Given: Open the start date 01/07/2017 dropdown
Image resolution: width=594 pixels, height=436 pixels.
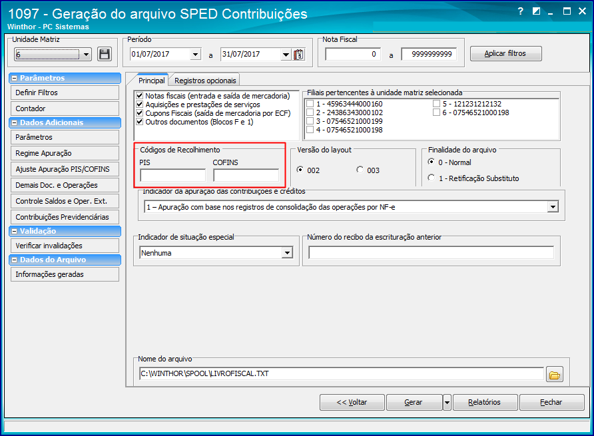Looking at the screenshot, I should pyautogui.click(x=195, y=54).
